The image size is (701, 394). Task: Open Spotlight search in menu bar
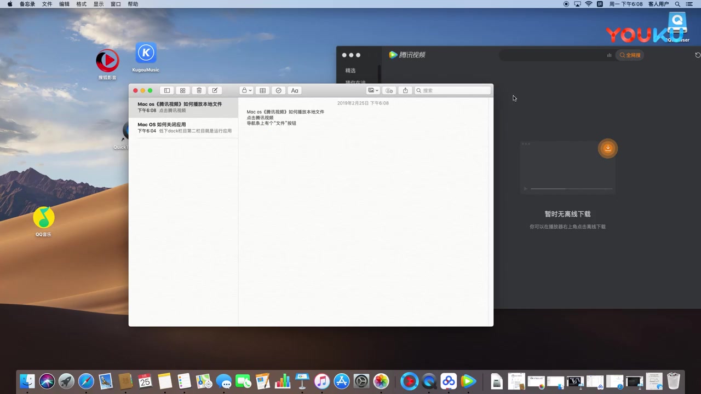[x=677, y=4]
